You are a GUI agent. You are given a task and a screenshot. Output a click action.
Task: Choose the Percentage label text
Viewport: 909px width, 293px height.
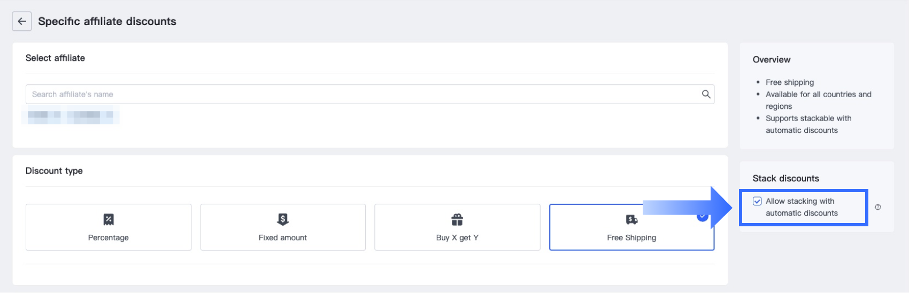pyautogui.click(x=109, y=237)
